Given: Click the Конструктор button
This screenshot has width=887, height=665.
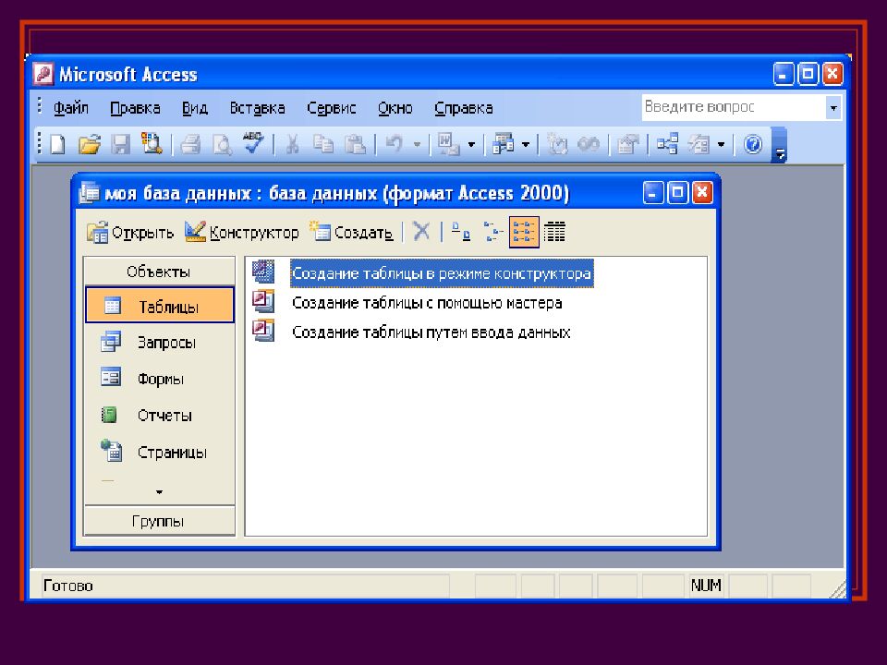Looking at the screenshot, I should 242,233.
